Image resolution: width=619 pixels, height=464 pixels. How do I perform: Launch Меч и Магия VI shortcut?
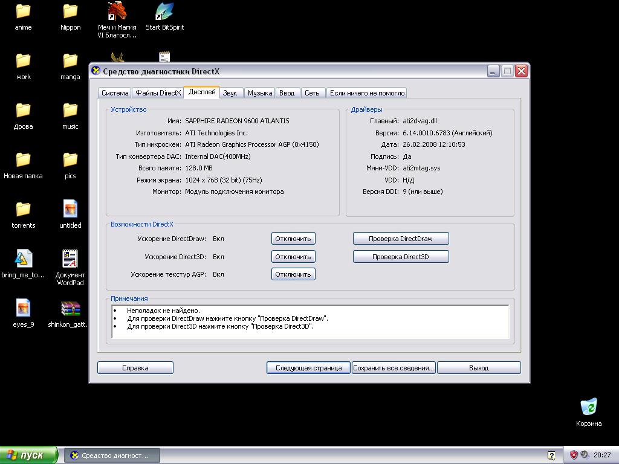click(117, 20)
